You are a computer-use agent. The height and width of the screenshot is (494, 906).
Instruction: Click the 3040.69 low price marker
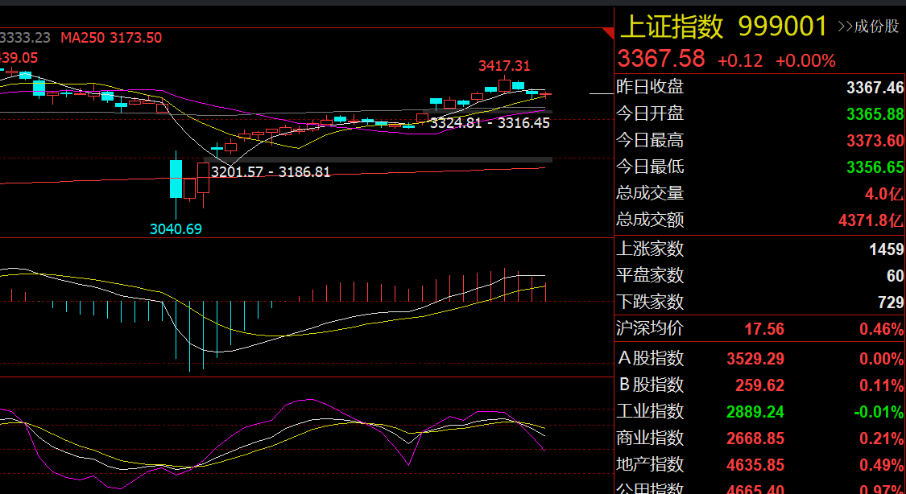click(x=176, y=229)
